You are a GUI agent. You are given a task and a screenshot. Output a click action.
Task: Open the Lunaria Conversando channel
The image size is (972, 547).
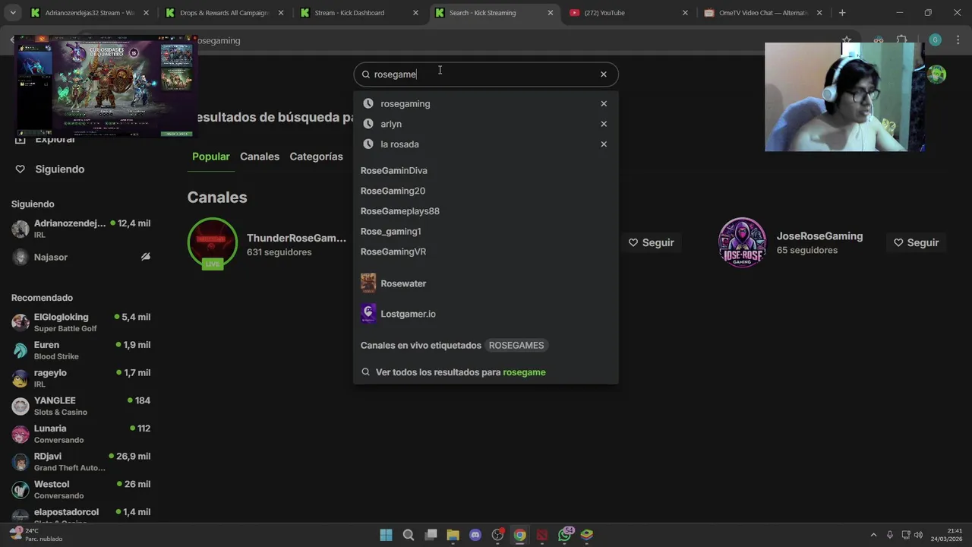click(x=80, y=434)
